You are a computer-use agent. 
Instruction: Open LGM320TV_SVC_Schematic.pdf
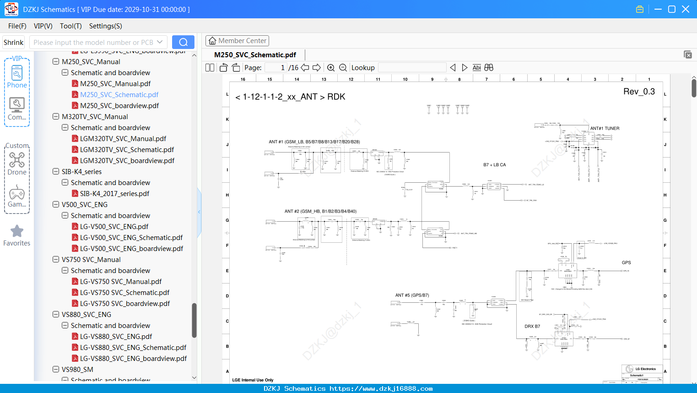pyautogui.click(x=127, y=149)
